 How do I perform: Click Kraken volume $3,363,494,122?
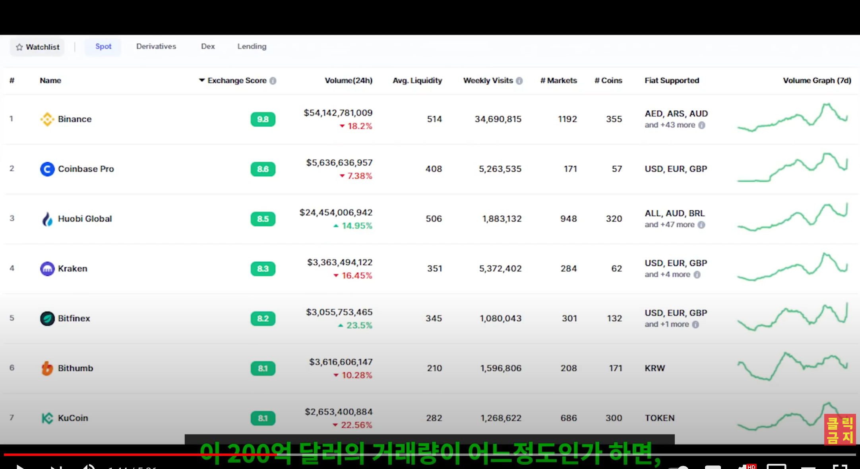click(x=340, y=262)
